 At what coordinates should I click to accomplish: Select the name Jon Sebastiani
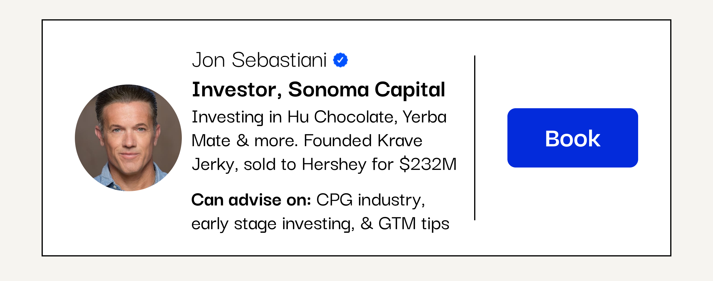(259, 60)
